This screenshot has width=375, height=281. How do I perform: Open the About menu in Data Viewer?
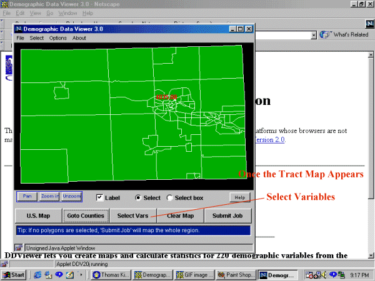(79, 38)
